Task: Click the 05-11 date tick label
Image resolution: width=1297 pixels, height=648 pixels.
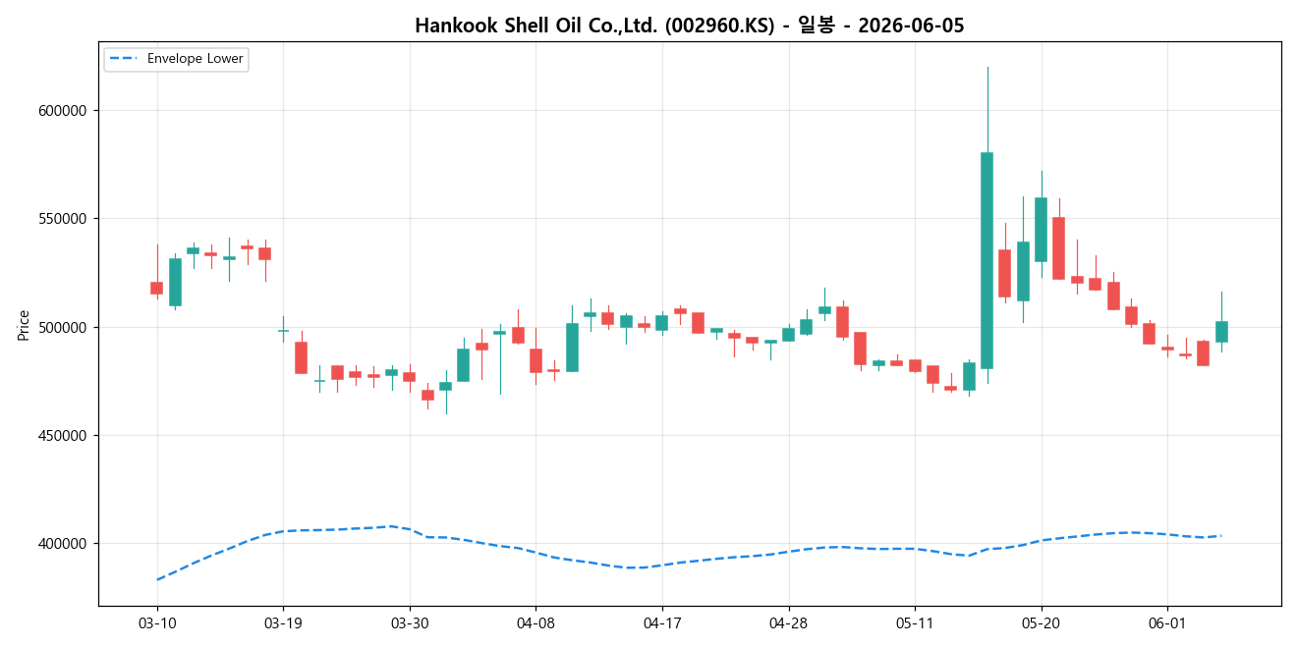Action: (x=914, y=623)
